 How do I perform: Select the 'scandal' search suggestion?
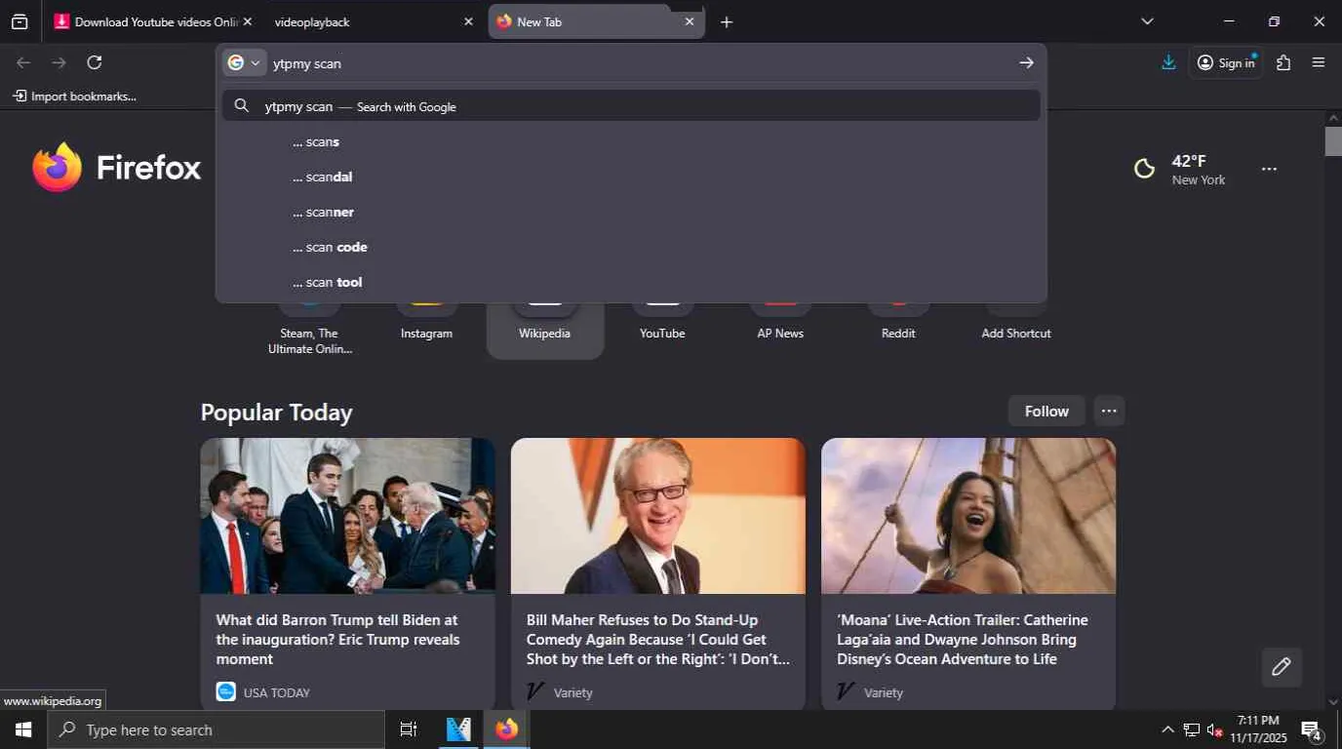click(631, 177)
